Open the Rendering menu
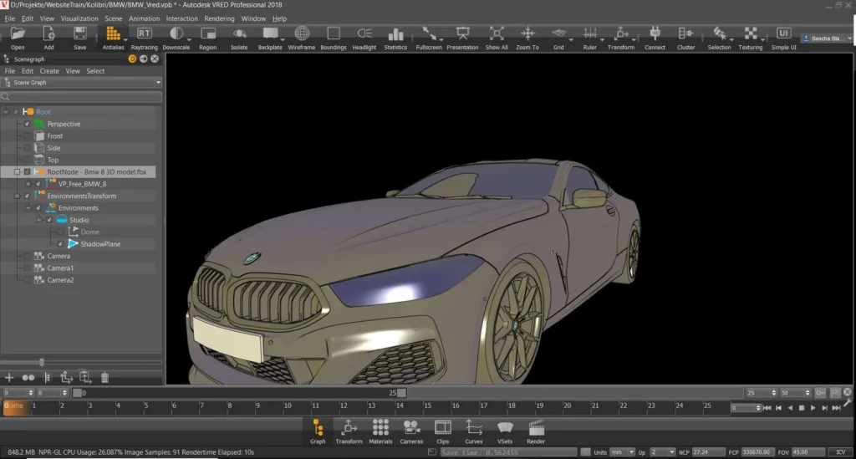This screenshot has width=856, height=459. [219, 18]
